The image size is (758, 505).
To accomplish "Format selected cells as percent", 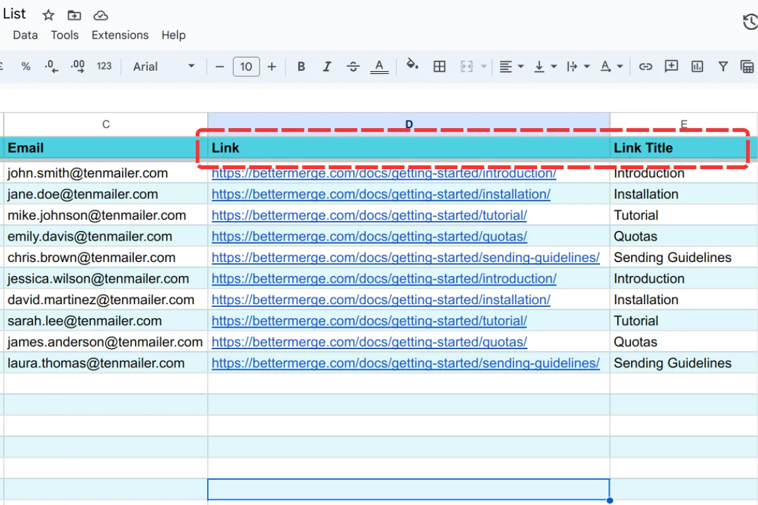I will tap(26, 66).
